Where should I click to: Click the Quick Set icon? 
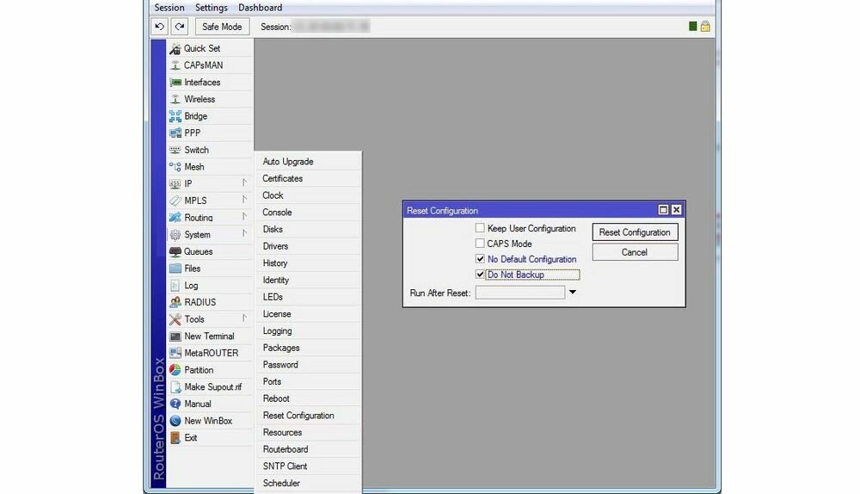(x=175, y=49)
